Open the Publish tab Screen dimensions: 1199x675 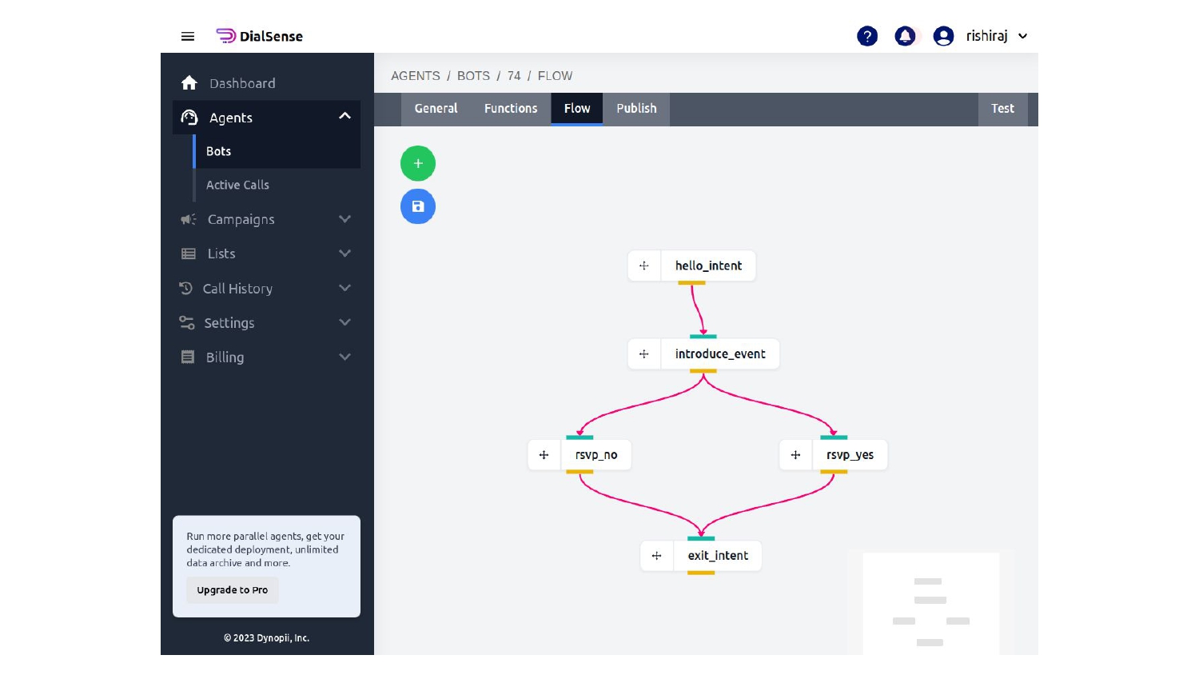(636, 109)
